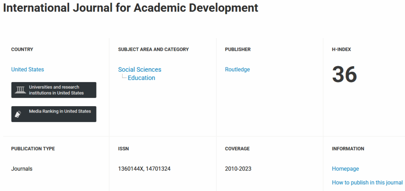Open Media Ranking in United States

pyautogui.click(x=54, y=114)
